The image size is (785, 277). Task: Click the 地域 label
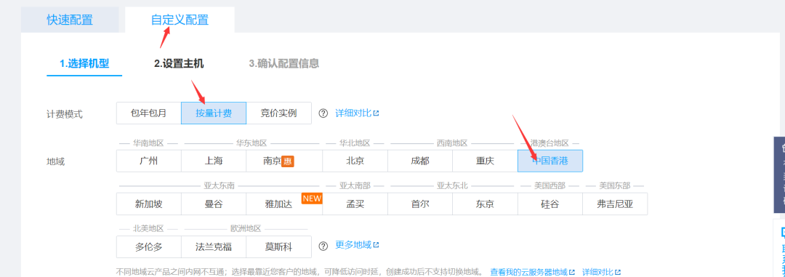(55, 162)
